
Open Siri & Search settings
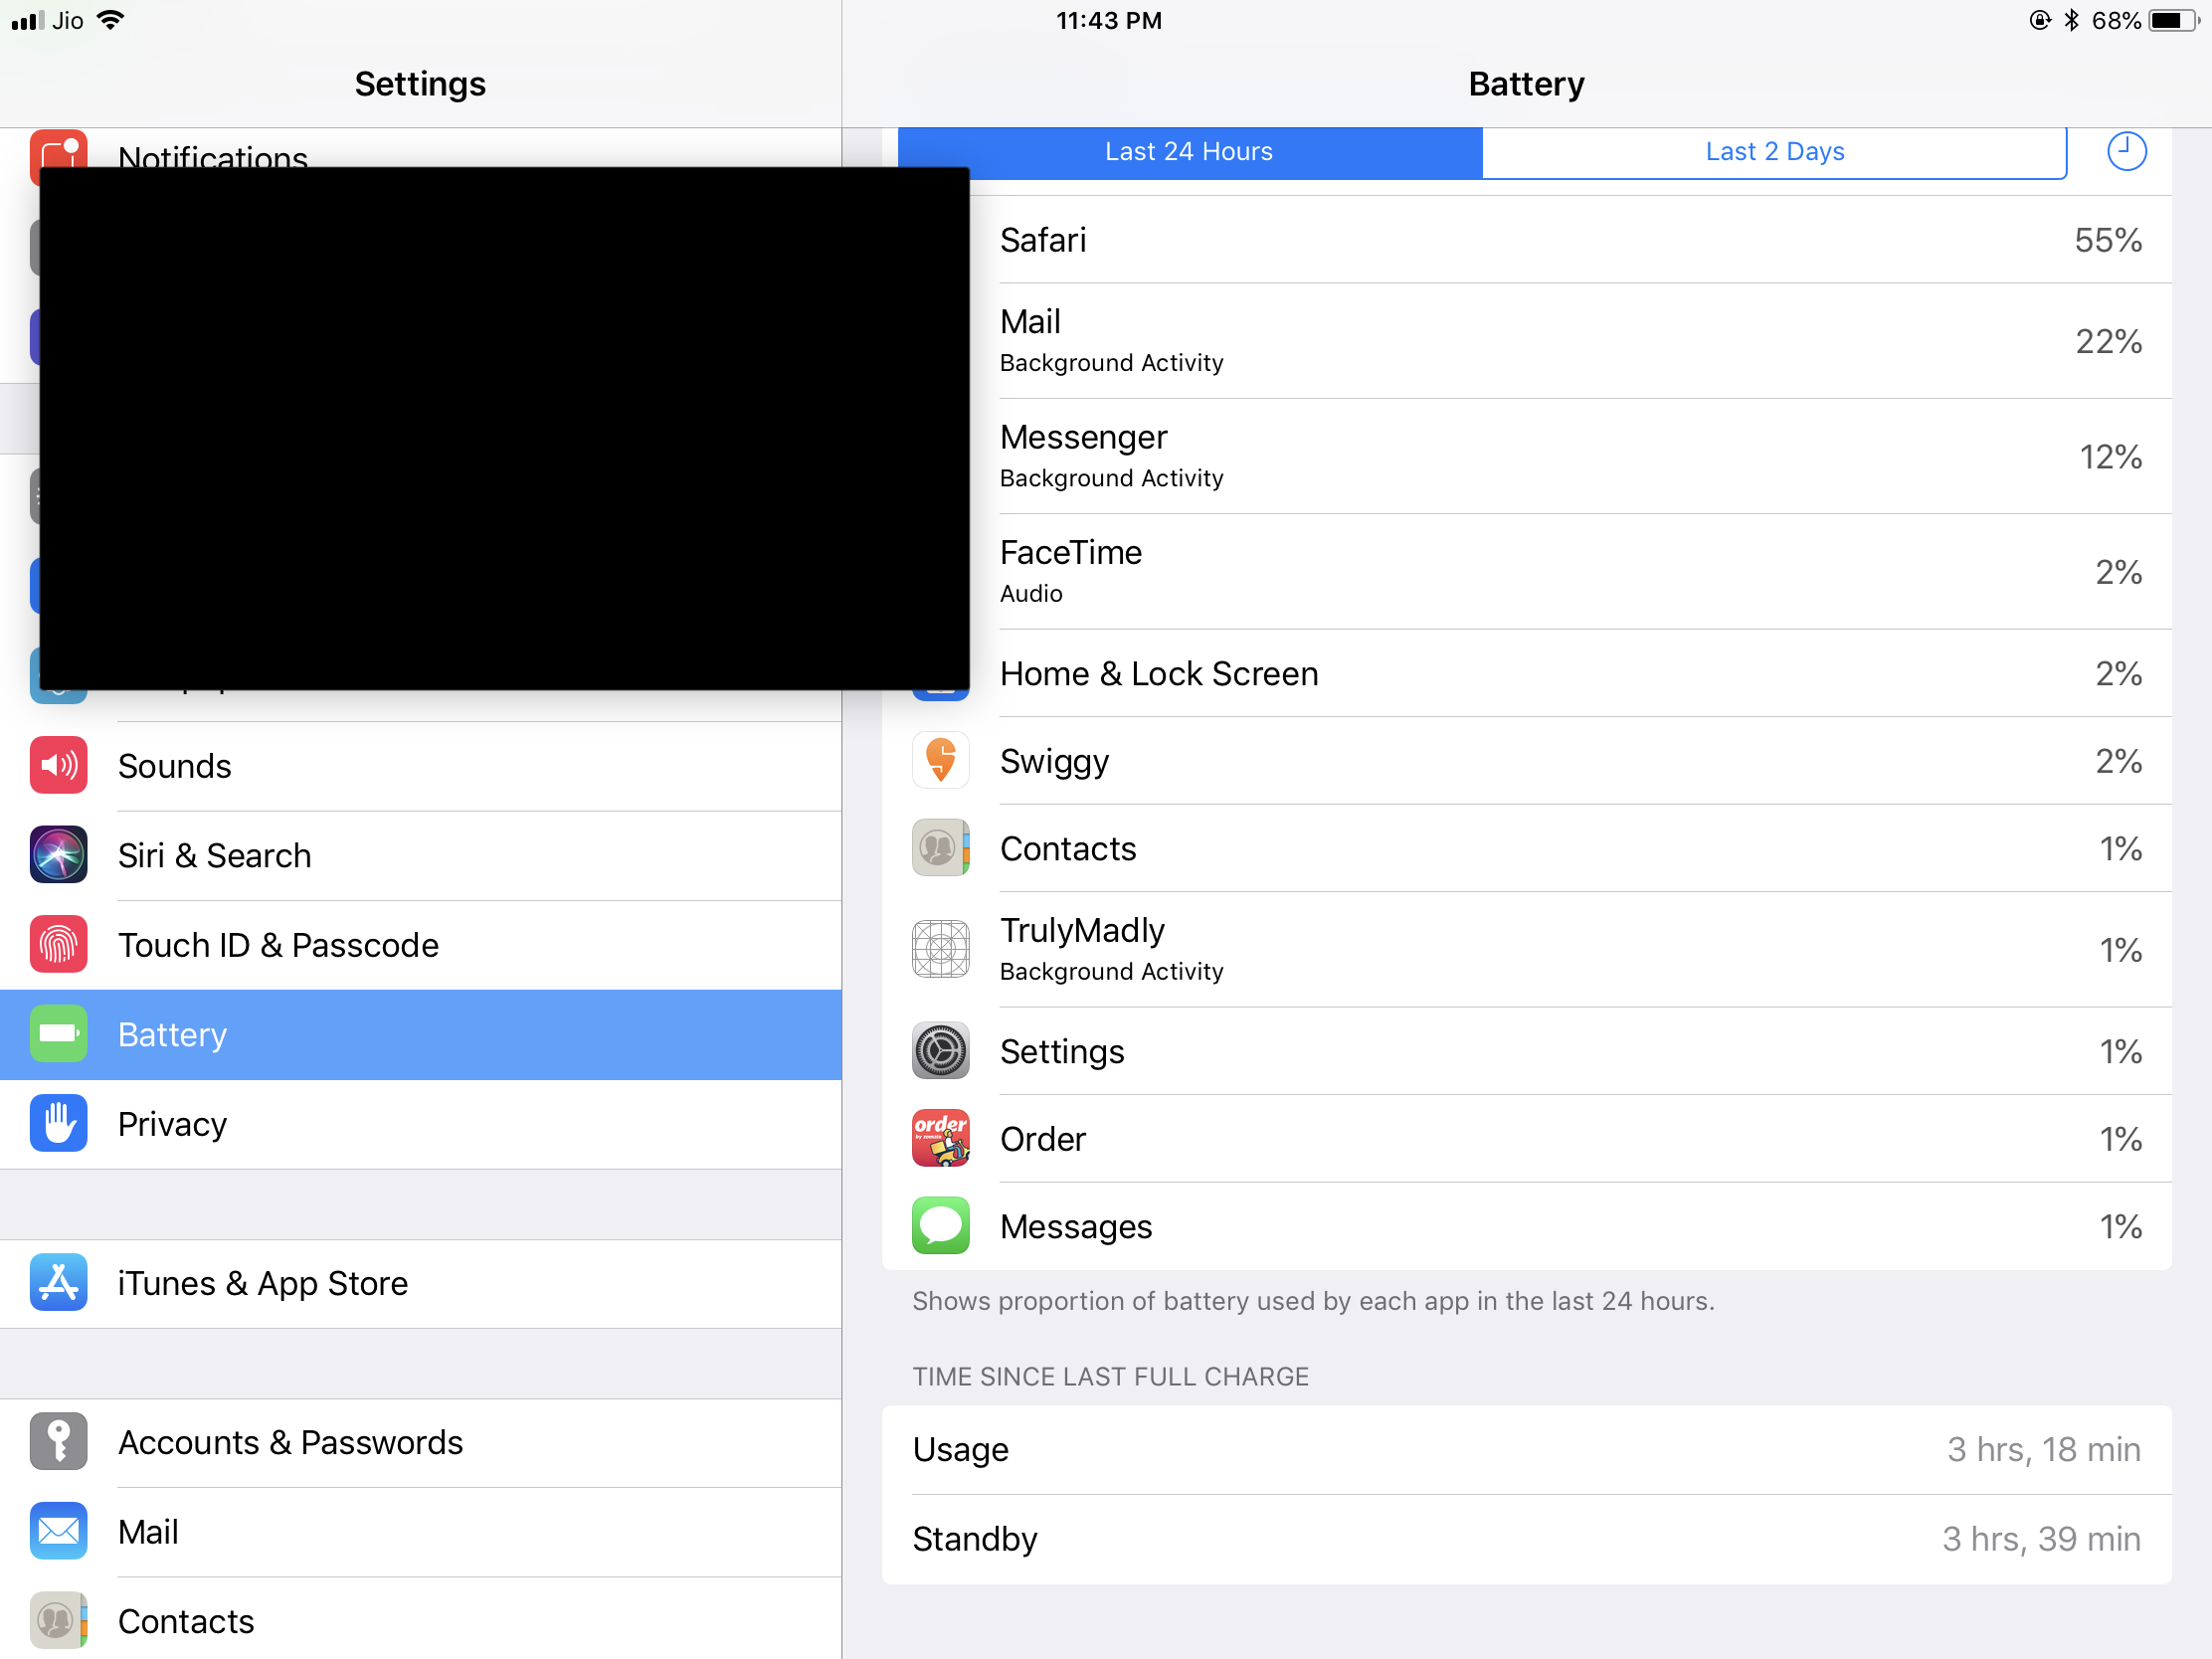420,856
